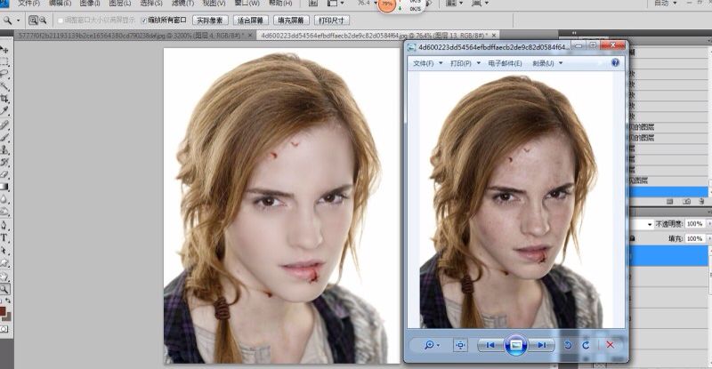Open the 滤镜(T) menu
This screenshot has width=712, height=369.
[x=182, y=3]
